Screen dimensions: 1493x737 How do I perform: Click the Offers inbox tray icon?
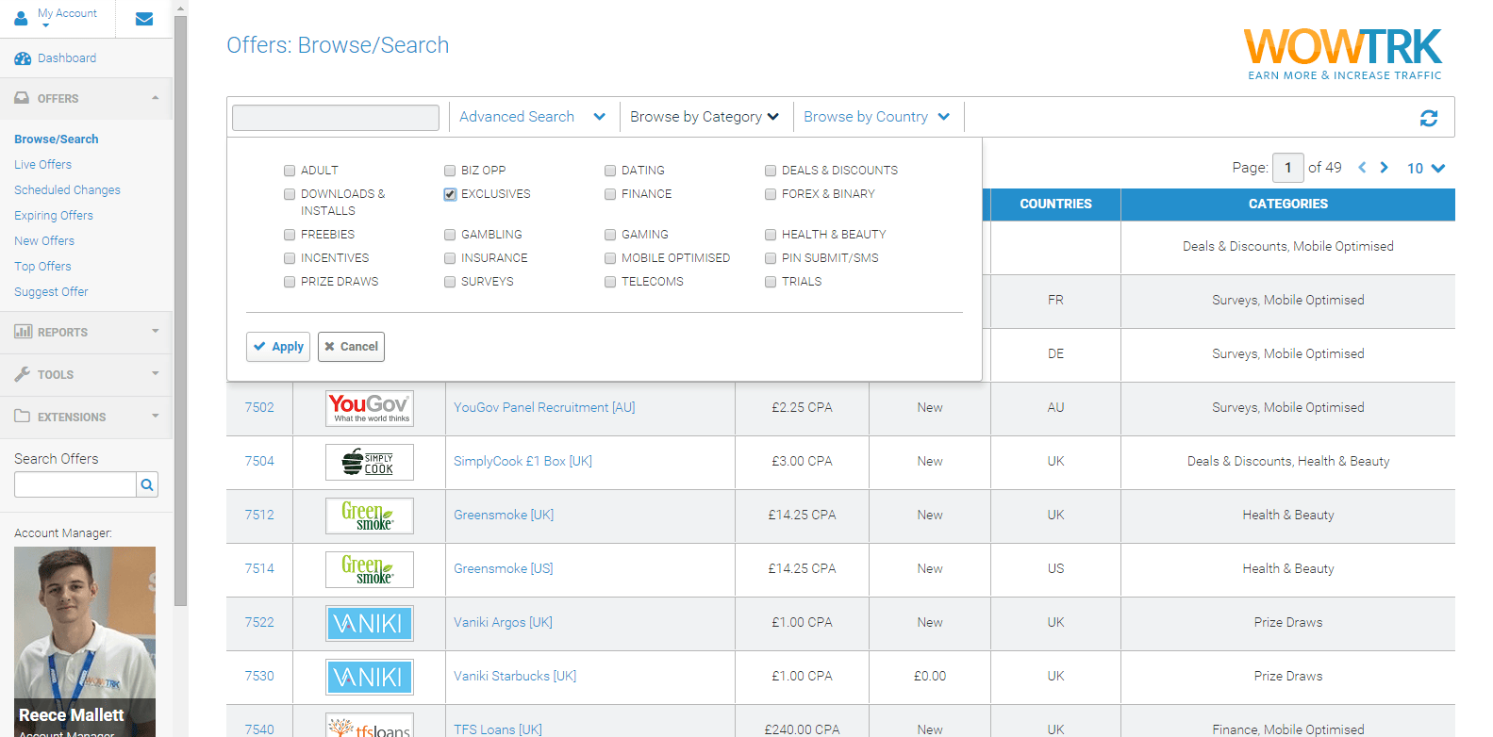point(22,98)
